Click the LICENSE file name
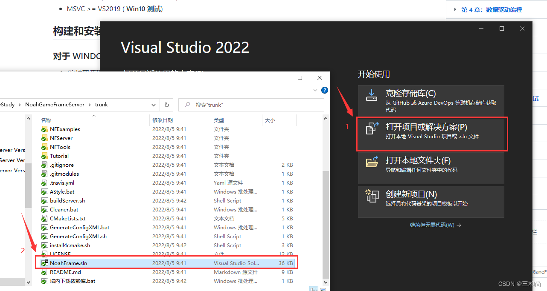This screenshot has width=547, height=291. click(60, 254)
